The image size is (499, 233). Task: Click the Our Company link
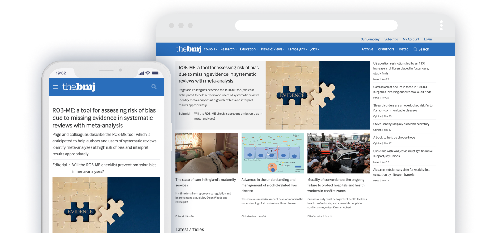[370, 39]
